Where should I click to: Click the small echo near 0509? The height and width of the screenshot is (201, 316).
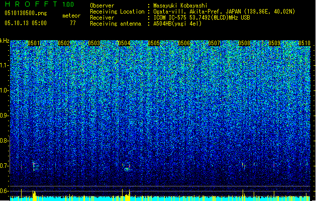274,165
